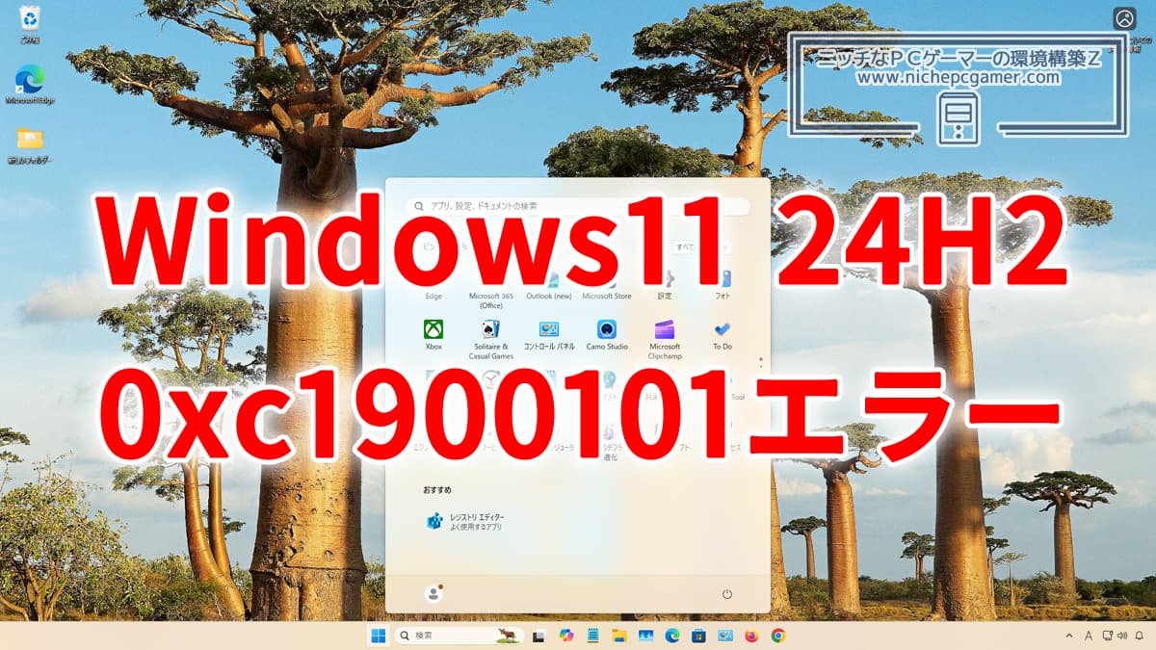Screen dimensions: 1156x650
Task: Open Task View from the taskbar
Action: tap(539, 636)
